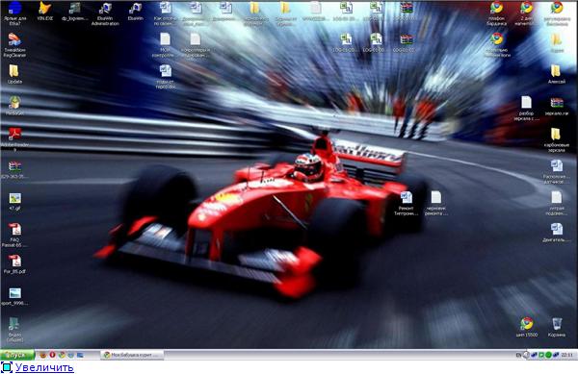Select the черновик ремонта text file
Viewport: 578px width, 374px height.
pos(436,203)
